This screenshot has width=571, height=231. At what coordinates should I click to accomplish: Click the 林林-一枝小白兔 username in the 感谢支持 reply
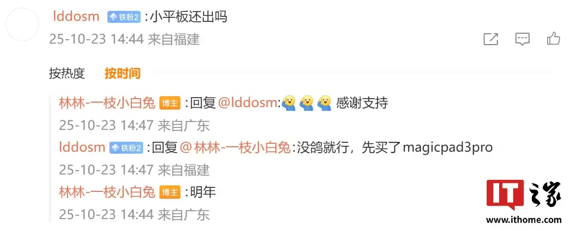(107, 103)
